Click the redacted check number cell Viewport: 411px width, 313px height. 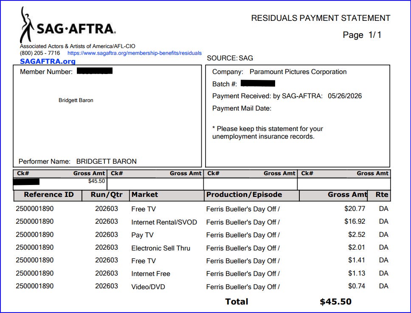[x=26, y=182]
